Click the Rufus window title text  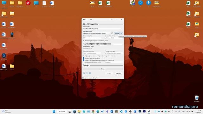click(88, 20)
